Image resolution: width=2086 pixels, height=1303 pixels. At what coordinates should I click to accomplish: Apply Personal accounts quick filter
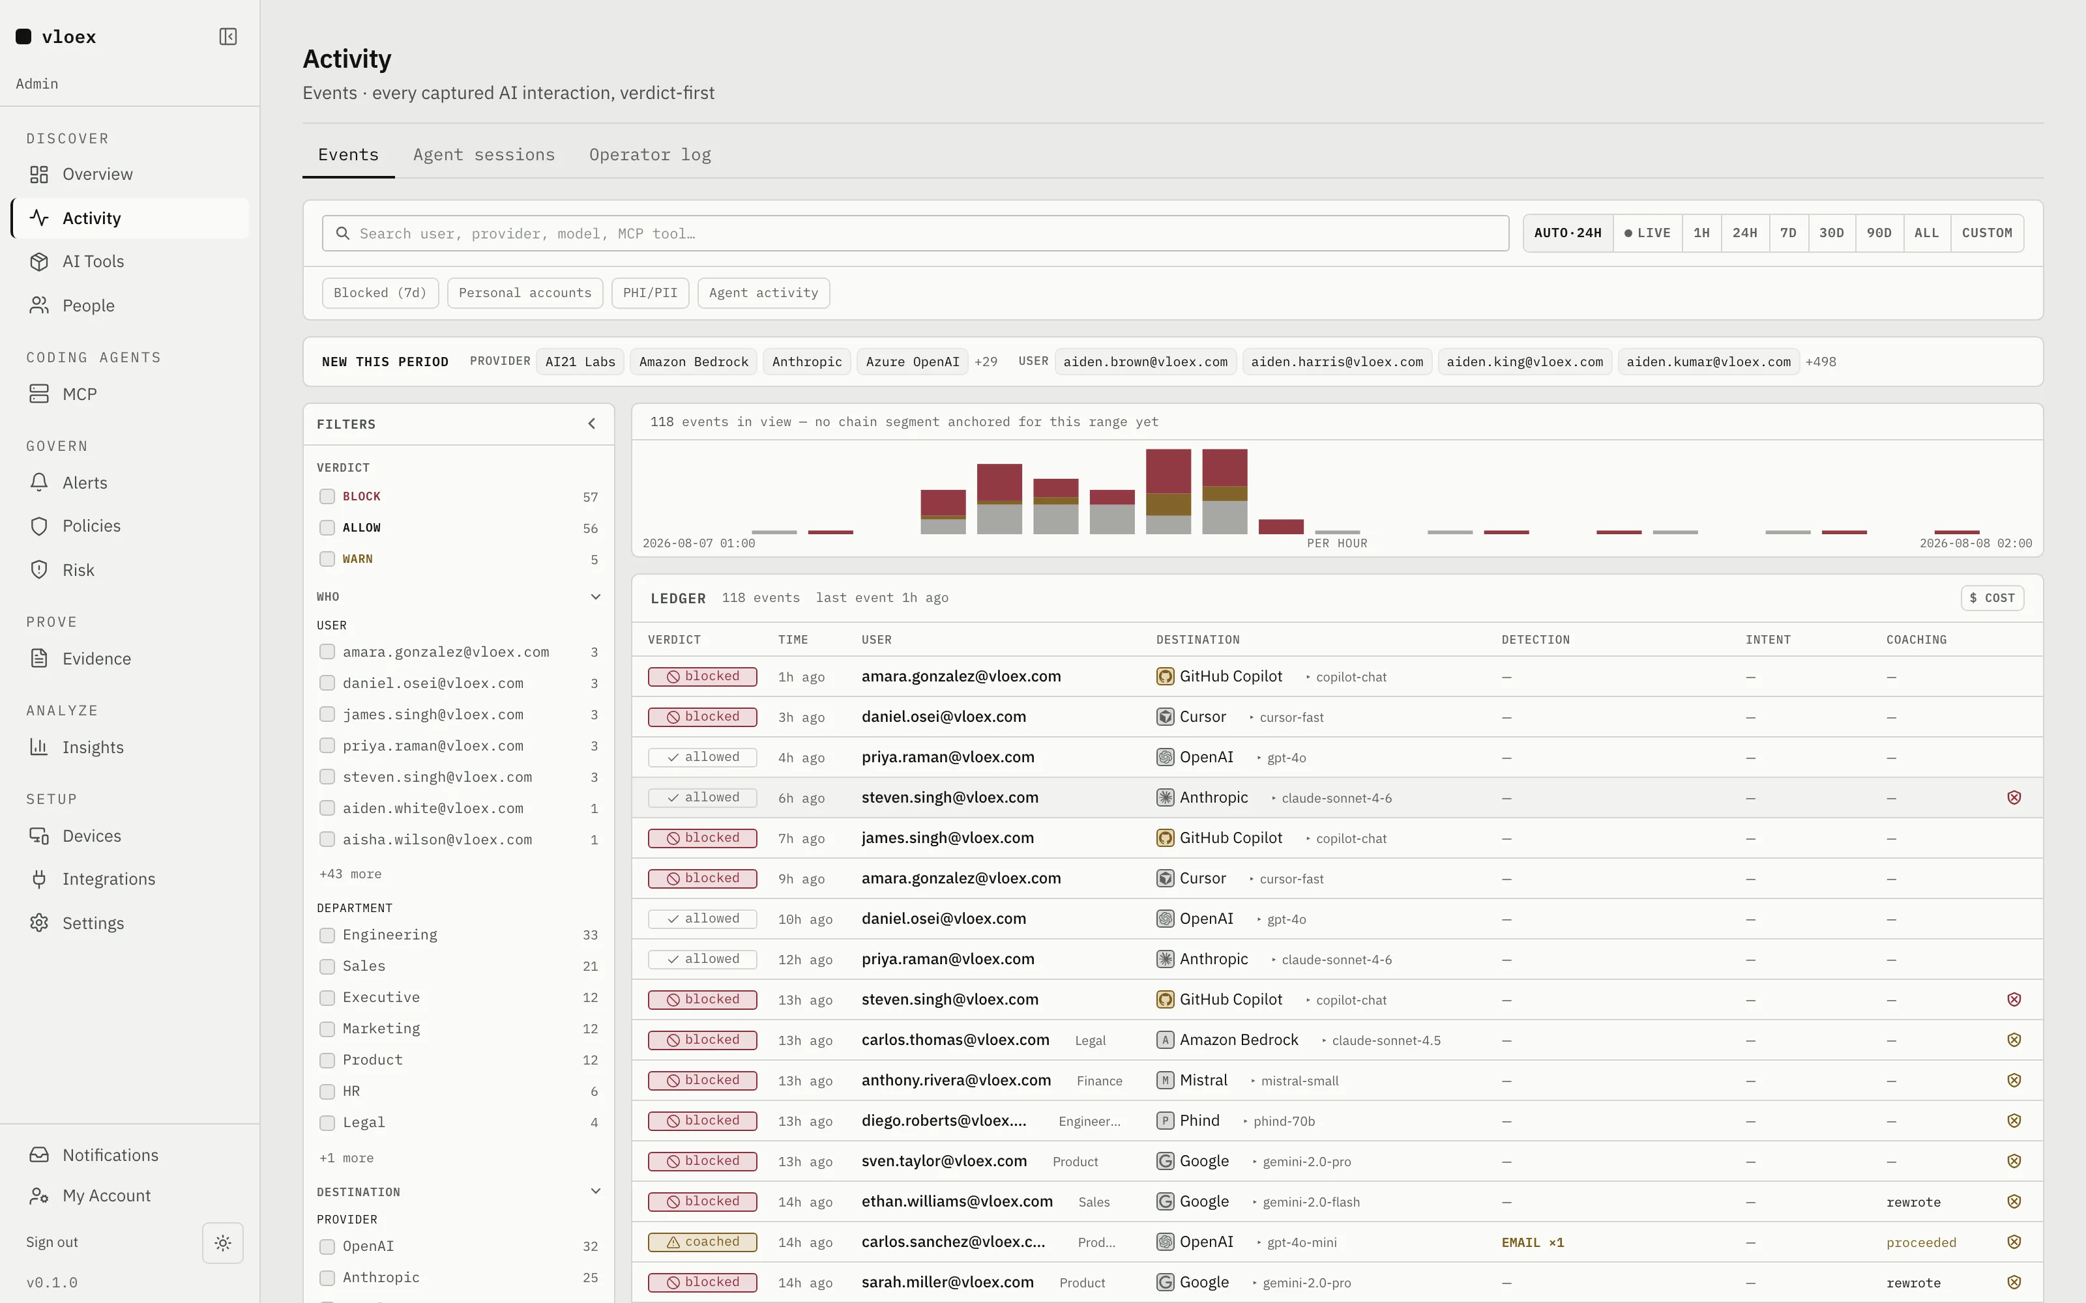pyautogui.click(x=525, y=293)
